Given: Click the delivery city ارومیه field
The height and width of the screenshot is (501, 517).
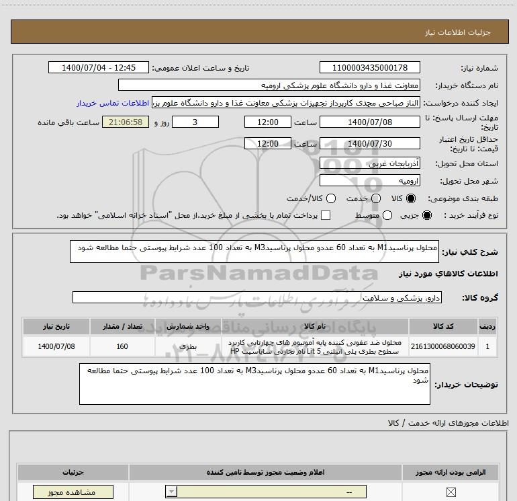Looking at the screenshot, I should pos(370,181).
